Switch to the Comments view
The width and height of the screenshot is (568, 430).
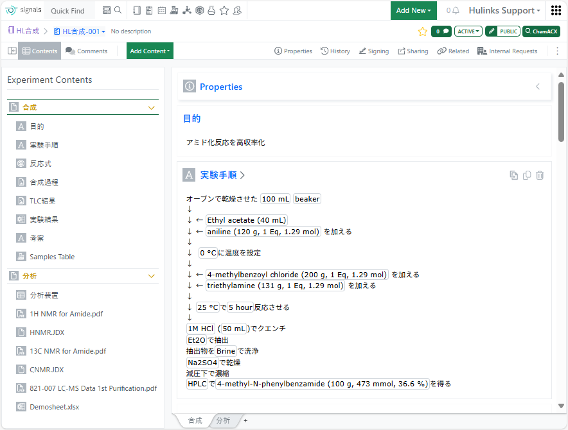[86, 51]
